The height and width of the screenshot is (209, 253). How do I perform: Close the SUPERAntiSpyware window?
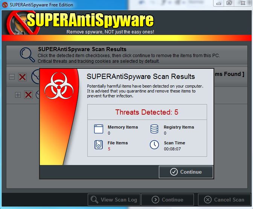pyautogui.click(x=243, y=3)
